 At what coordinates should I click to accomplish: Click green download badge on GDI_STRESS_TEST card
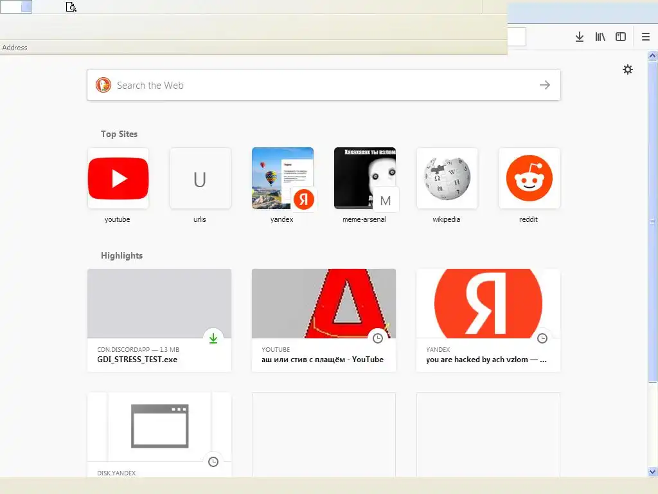pyautogui.click(x=213, y=338)
